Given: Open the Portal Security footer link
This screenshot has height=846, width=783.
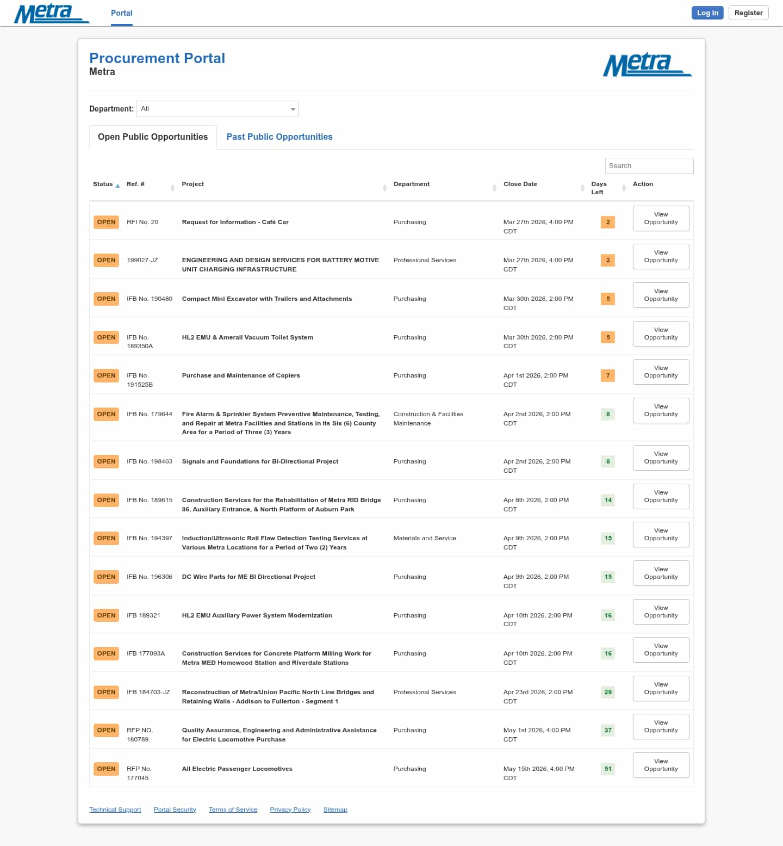Looking at the screenshot, I should (x=175, y=810).
